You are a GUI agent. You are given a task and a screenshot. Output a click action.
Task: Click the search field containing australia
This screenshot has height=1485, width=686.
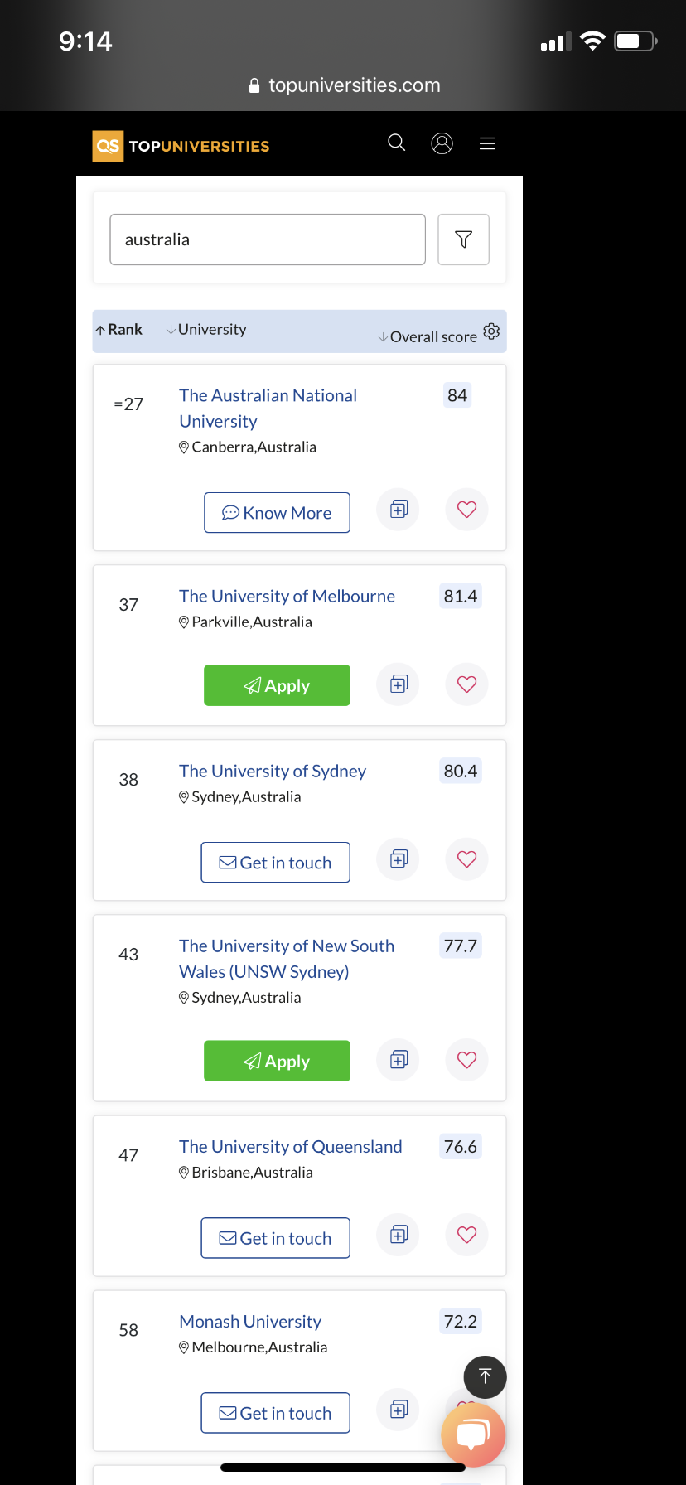[x=268, y=239]
